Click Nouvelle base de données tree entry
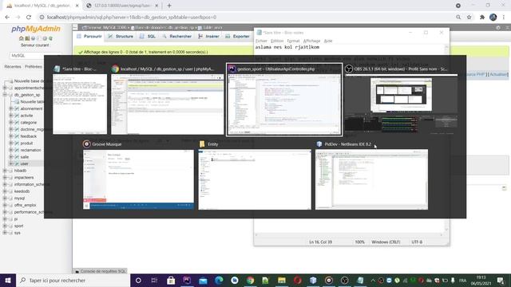The image size is (511, 287). [29, 81]
